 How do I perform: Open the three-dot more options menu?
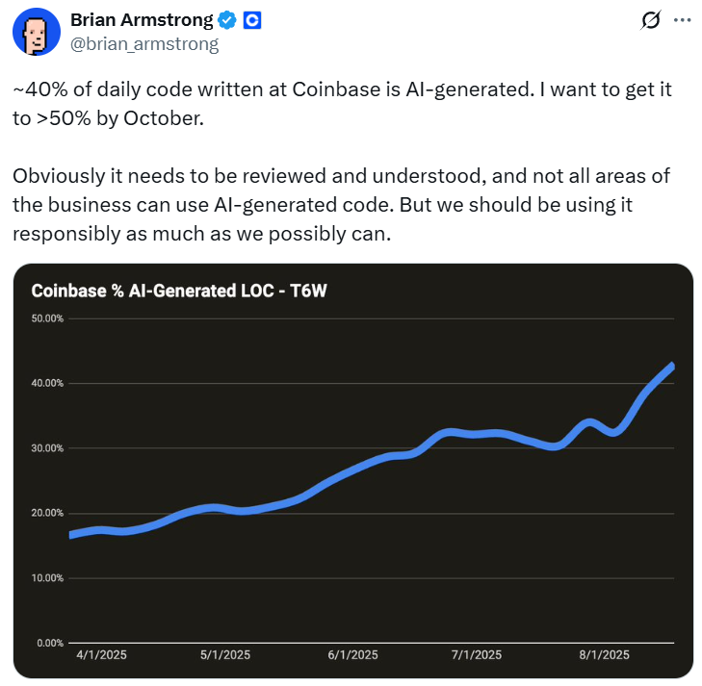point(682,19)
